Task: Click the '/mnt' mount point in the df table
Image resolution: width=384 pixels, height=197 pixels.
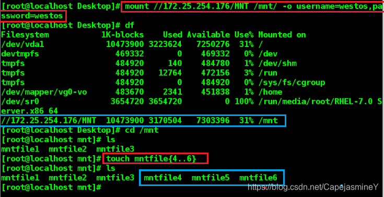Action: [x=268, y=121]
